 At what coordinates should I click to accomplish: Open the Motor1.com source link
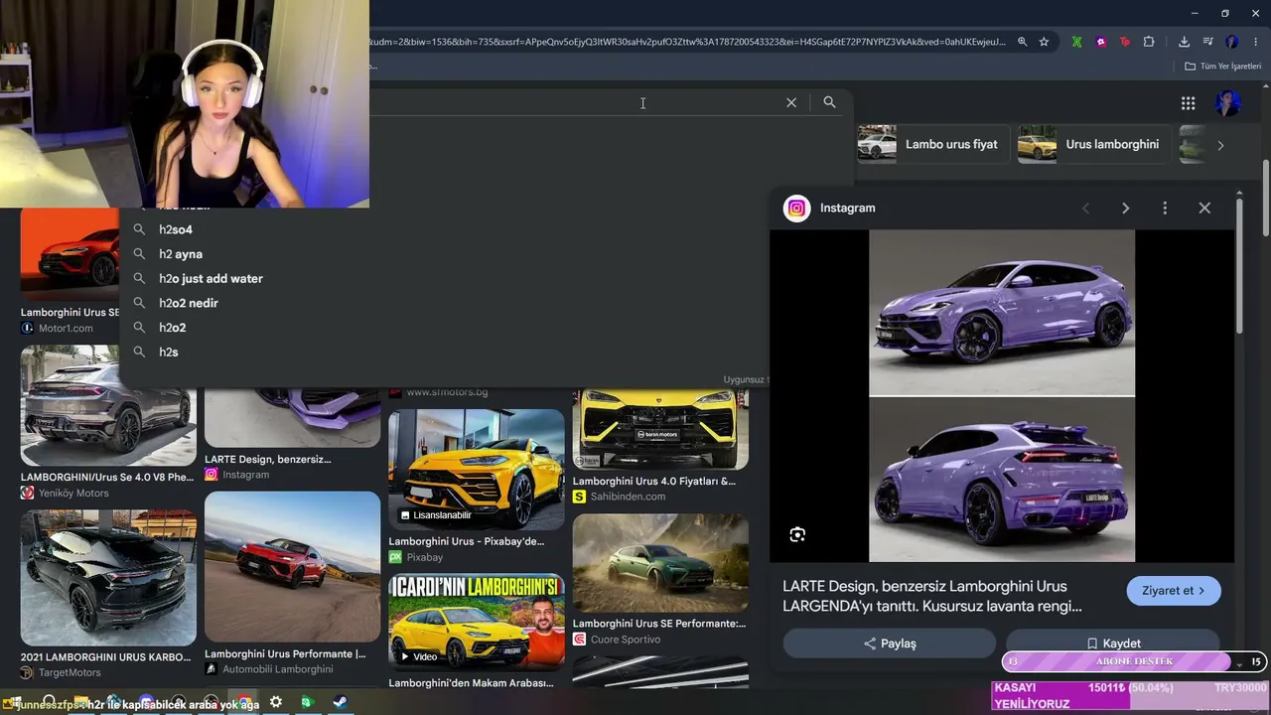click(x=57, y=329)
